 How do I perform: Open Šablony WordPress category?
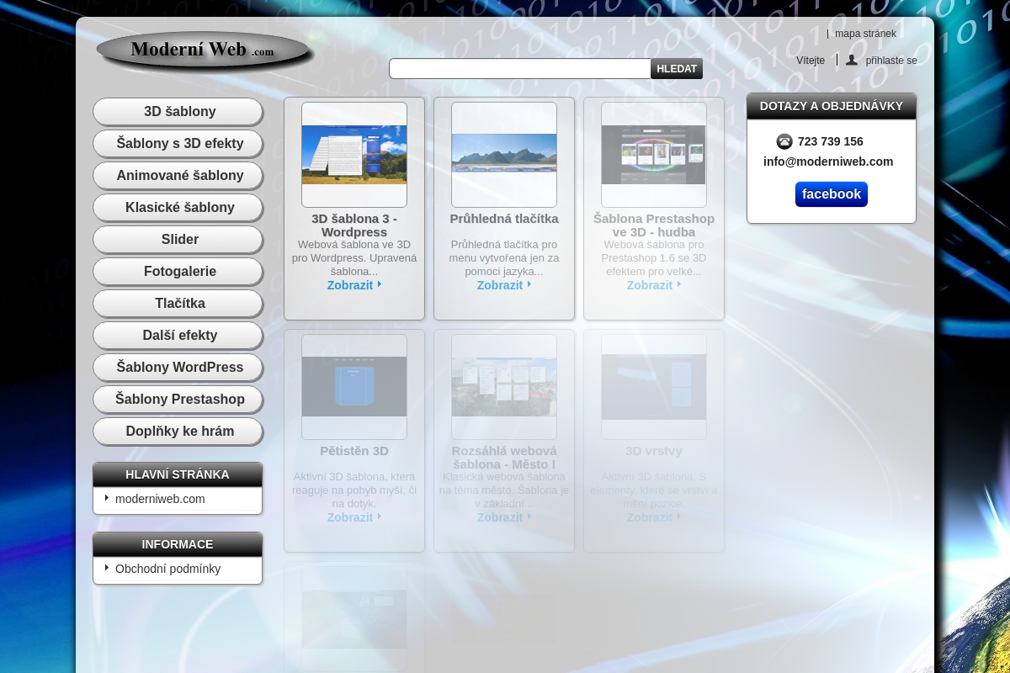(178, 368)
